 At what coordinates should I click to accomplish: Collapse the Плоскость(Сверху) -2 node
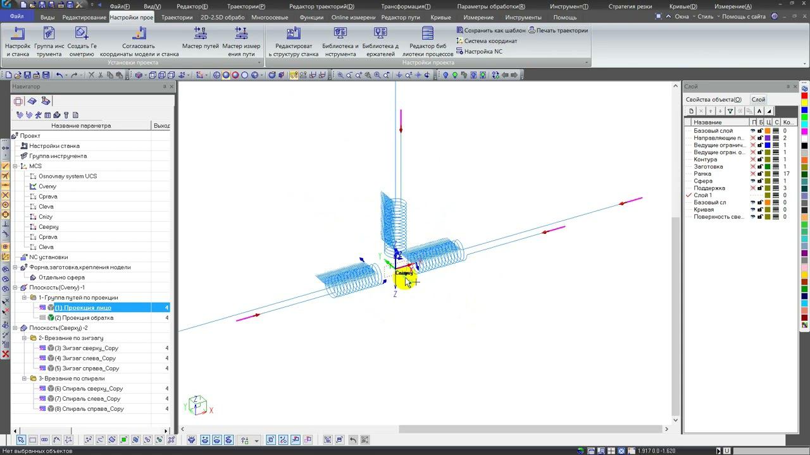(x=15, y=328)
